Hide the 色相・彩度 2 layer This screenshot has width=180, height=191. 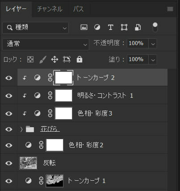click(9, 145)
